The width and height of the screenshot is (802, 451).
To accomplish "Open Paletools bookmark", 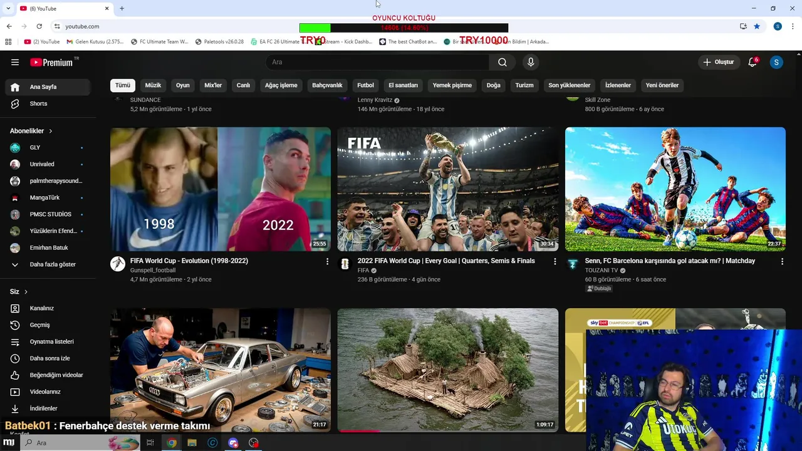I will point(219,42).
